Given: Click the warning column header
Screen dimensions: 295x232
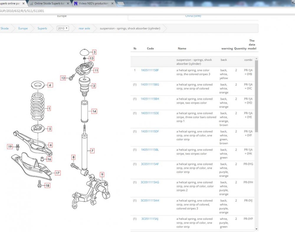Looking at the screenshot, I should tap(227, 48).
